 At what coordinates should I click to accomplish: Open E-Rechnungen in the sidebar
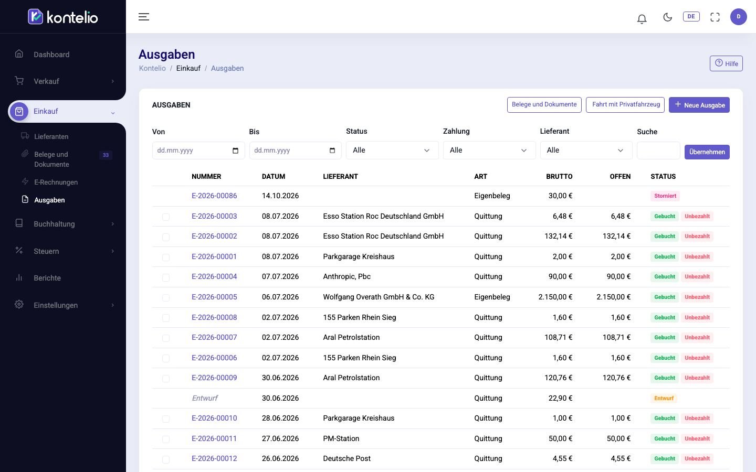point(56,182)
